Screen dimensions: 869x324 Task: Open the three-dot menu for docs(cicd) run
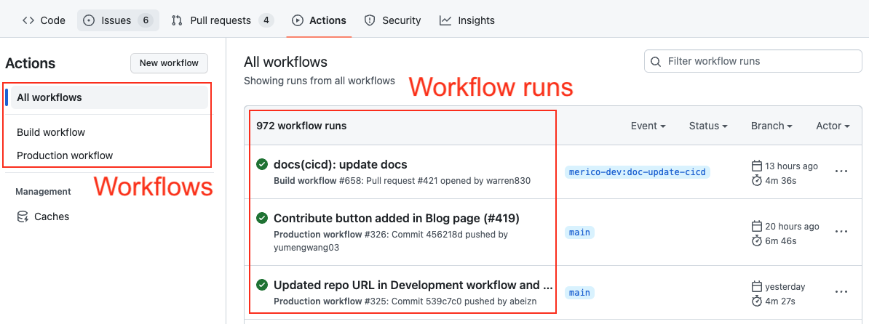pyautogui.click(x=841, y=171)
